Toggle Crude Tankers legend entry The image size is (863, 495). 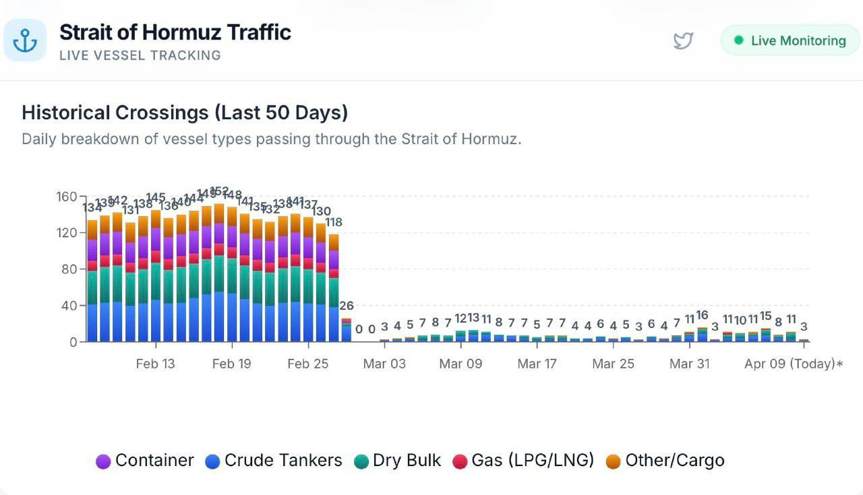point(274,461)
